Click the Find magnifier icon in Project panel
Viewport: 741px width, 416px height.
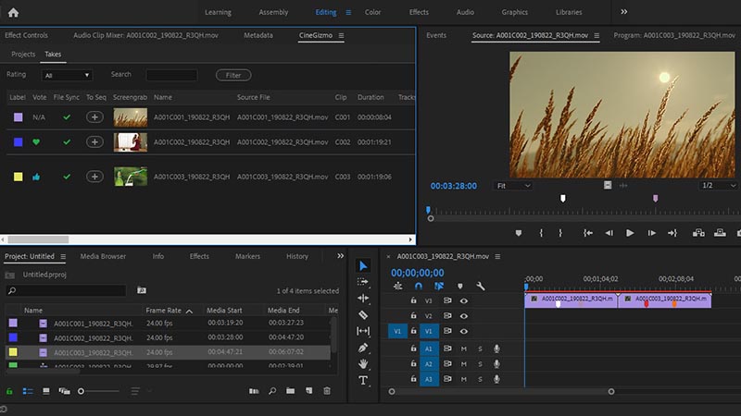point(272,391)
